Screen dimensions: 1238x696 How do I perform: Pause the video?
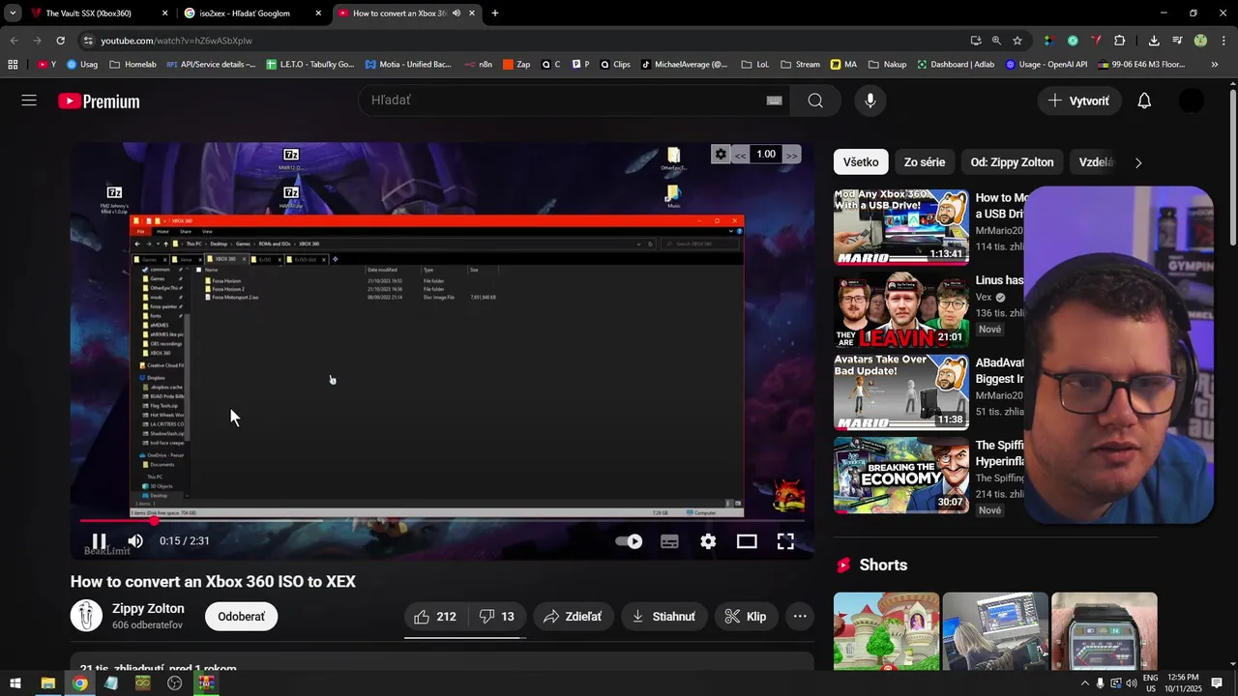99,541
